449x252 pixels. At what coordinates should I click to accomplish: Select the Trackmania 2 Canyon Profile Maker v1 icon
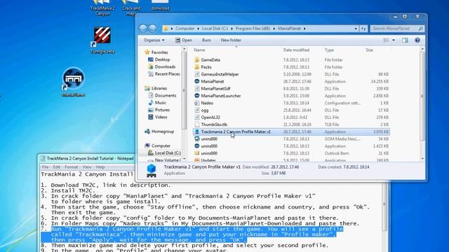196,132
